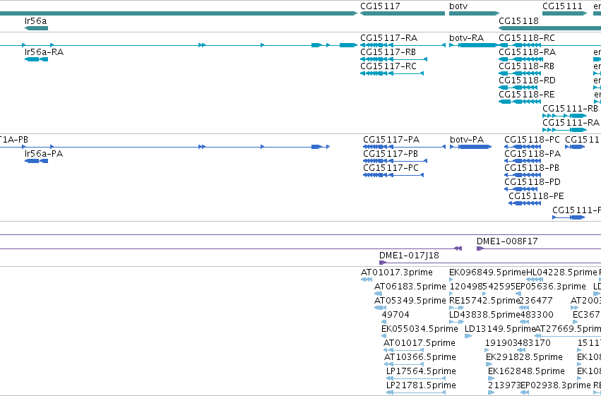Click protein botv-PA label
601x396 pixels.
tap(467, 140)
